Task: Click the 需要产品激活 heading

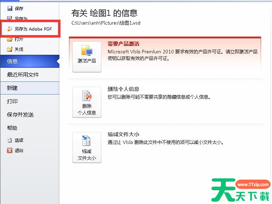Action: (x=124, y=44)
